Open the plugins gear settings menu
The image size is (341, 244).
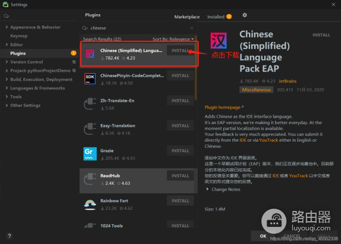pos(244,15)
